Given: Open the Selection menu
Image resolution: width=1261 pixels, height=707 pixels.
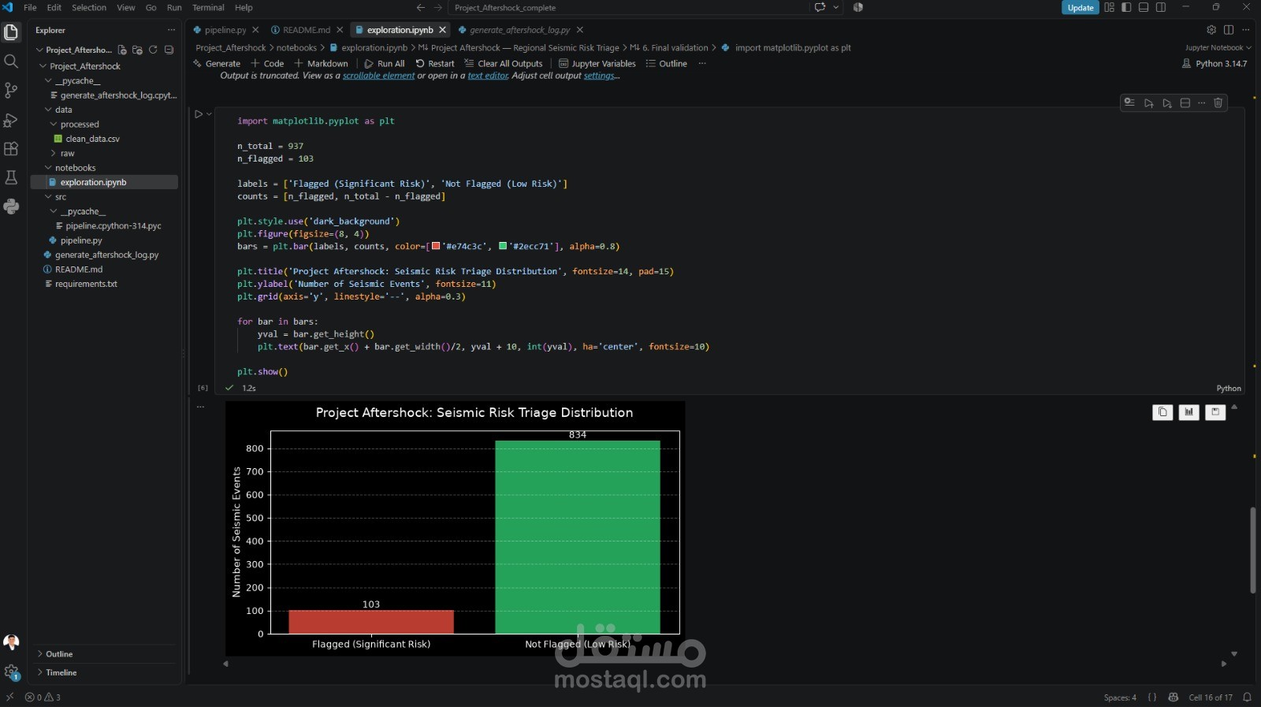Looking at the screenshot, I should [x=89, y=8].
